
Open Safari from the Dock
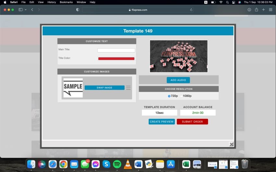click(x=53, y=165)
